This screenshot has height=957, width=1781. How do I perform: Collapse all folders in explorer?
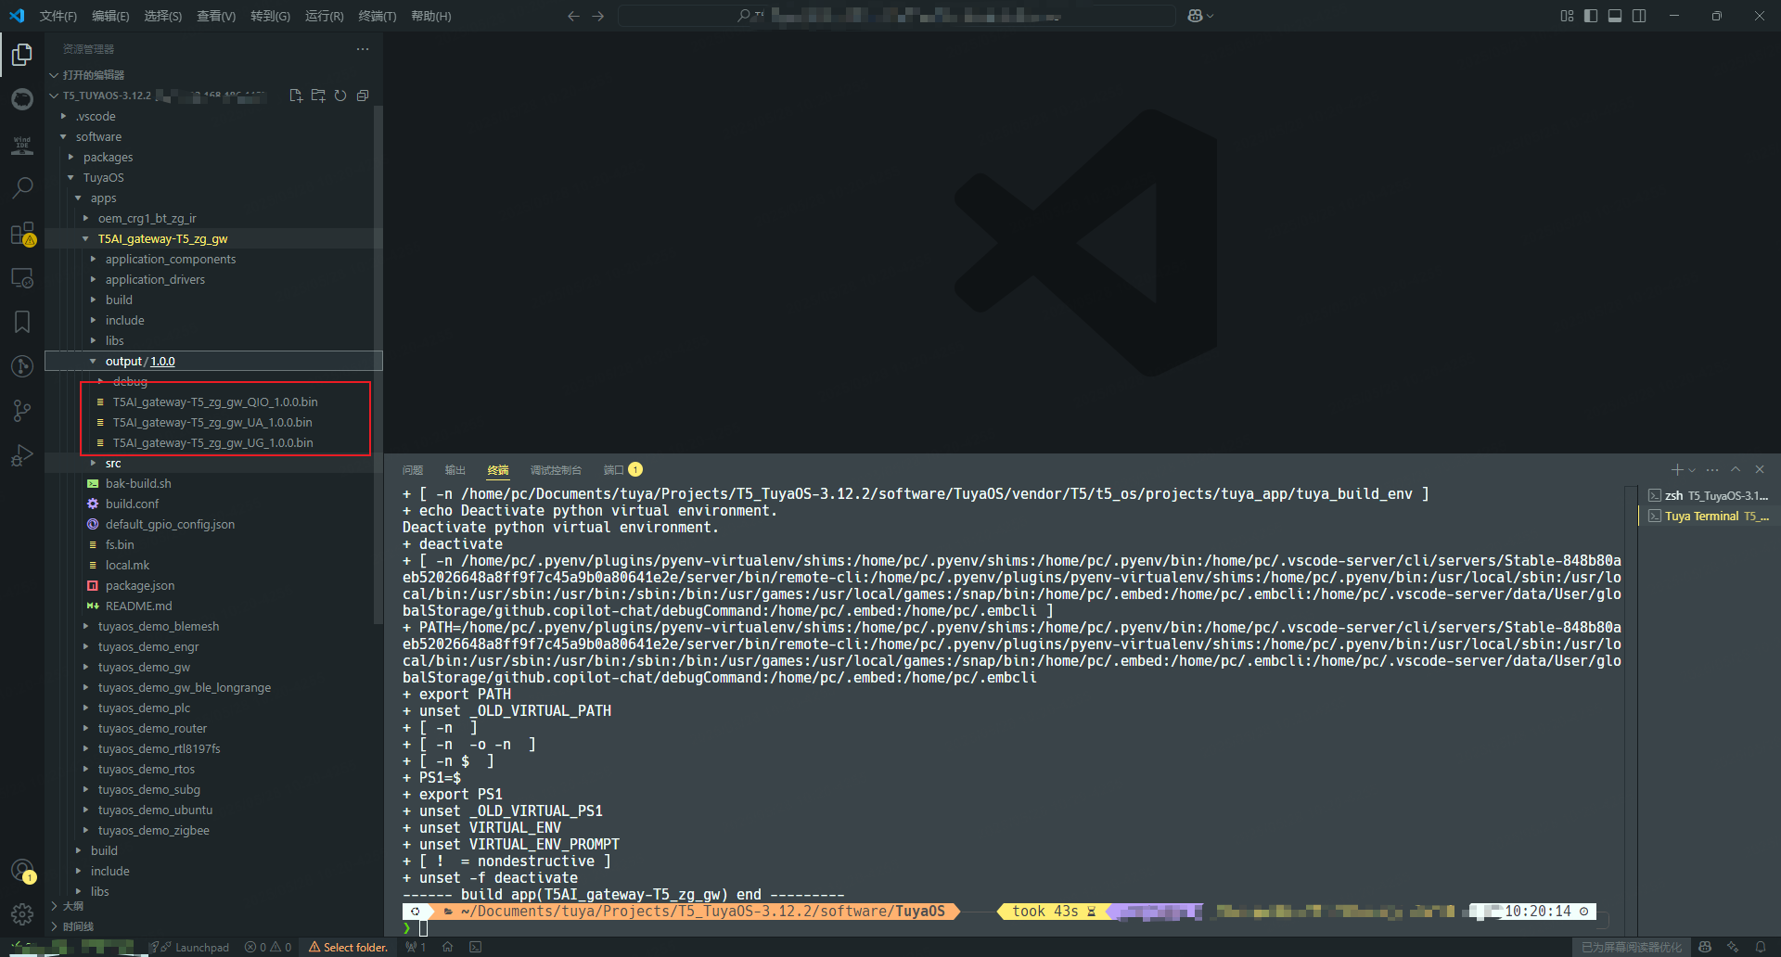363,96
